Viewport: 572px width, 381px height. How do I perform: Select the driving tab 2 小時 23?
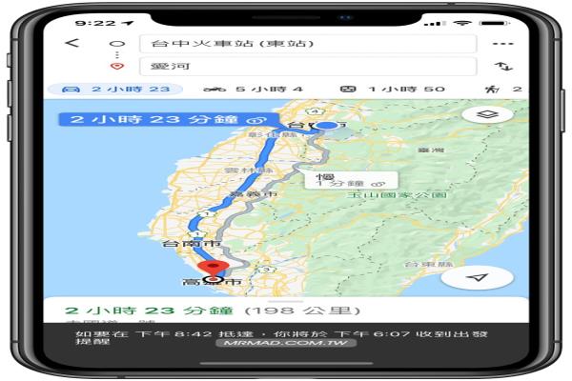click(115, 89)
